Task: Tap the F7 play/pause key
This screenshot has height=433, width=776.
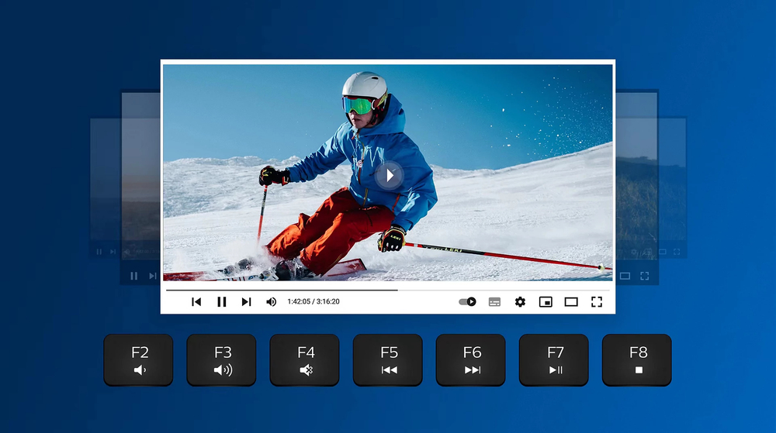Action: tap(554, 360)
